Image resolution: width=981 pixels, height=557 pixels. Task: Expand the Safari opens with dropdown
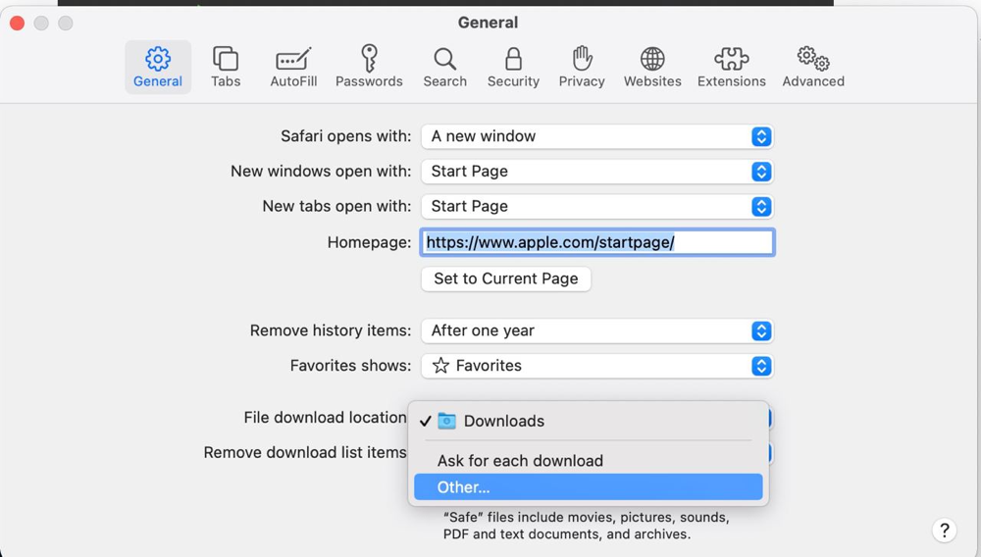pos(596,136)
